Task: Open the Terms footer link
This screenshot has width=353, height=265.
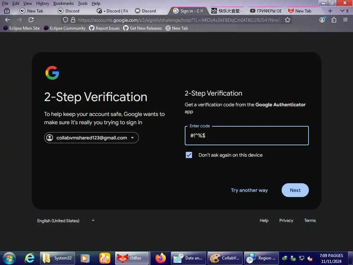Action: [x=310, y=220]
